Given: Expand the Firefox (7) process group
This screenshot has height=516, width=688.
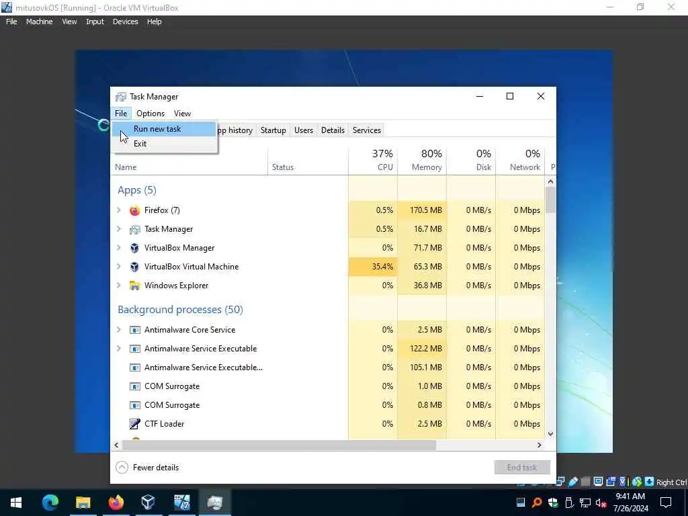Looking at the screenshot, I should (118, 210).
